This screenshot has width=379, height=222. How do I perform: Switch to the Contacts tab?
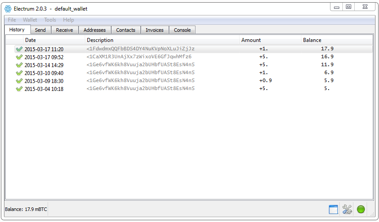click(126, 30)
